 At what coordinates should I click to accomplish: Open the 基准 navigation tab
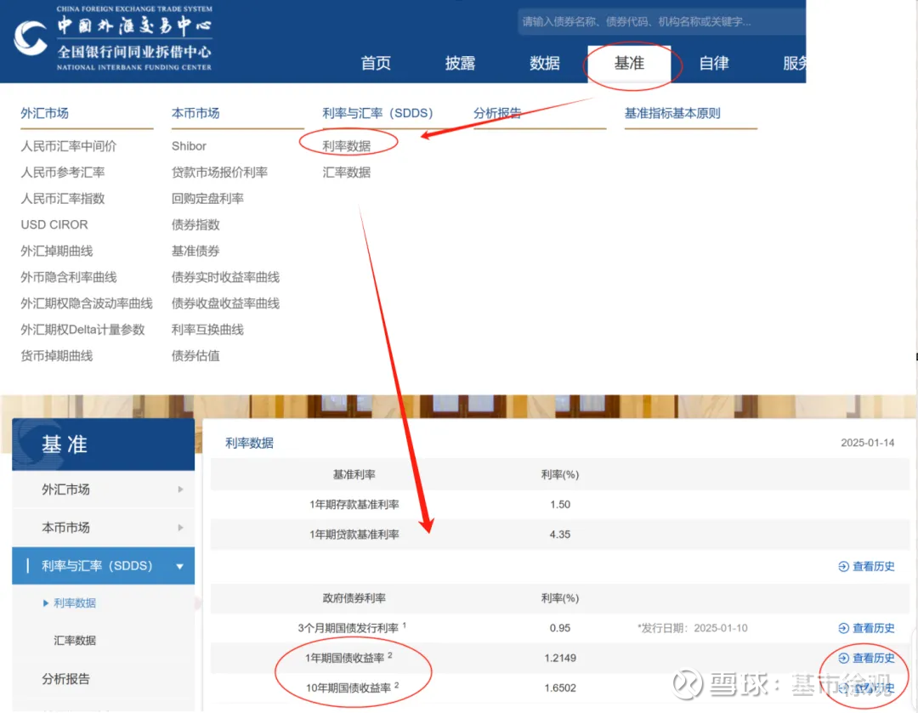(629, 63)
